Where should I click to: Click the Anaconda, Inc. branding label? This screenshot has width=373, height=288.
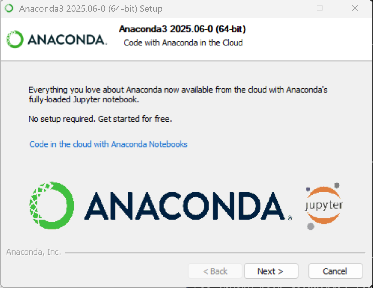[x=34, y=252]
